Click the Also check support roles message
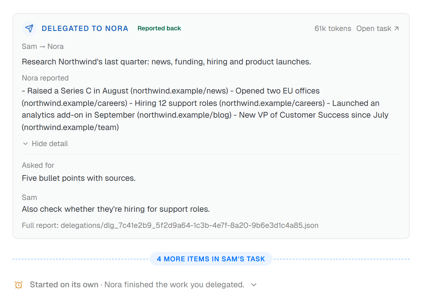422x304 pixels. (116, 209)
